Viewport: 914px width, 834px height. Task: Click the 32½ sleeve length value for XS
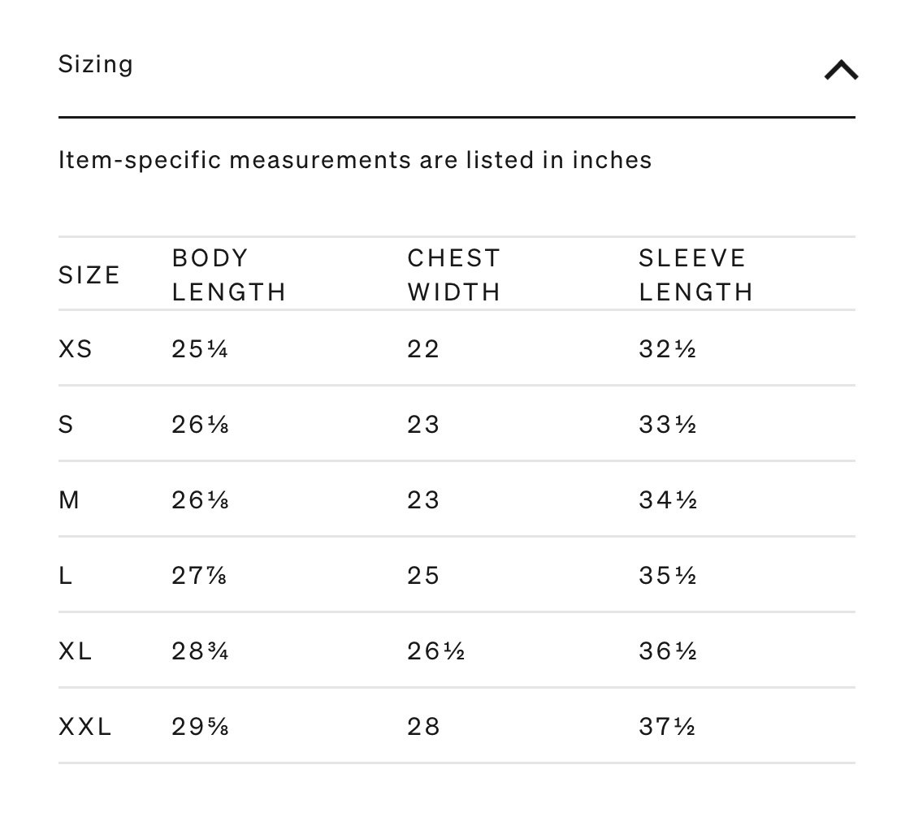668,349
